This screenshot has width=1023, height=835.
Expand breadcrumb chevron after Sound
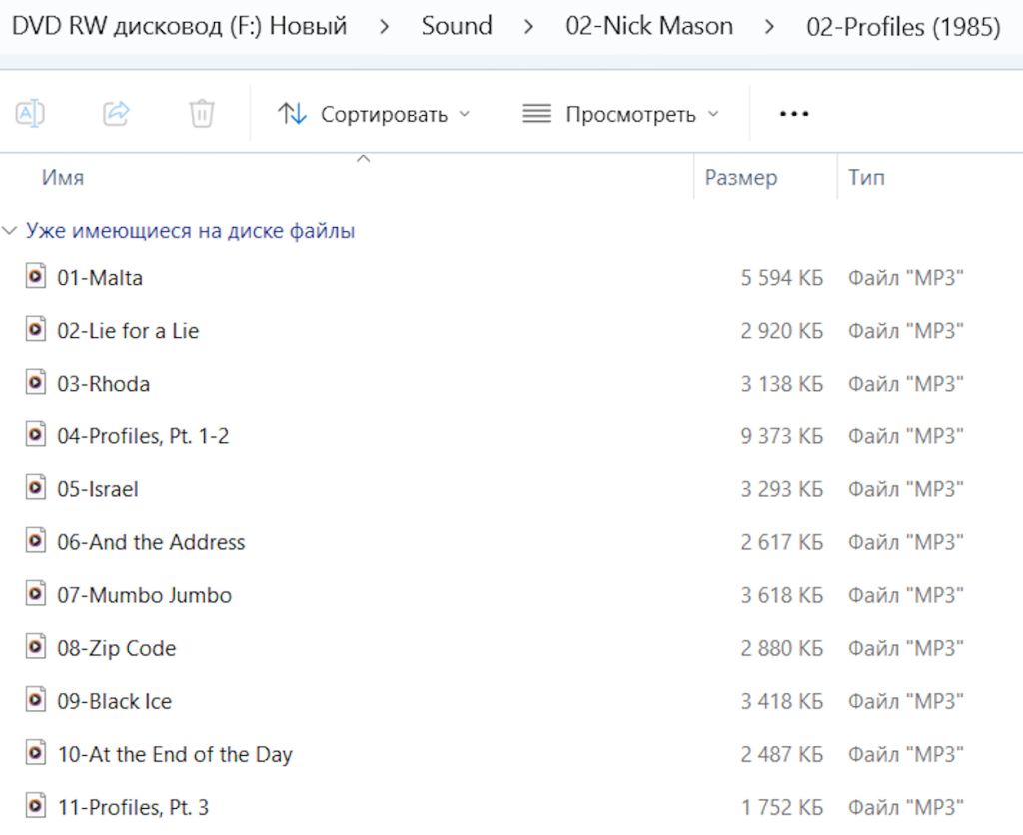pos(529,27)
